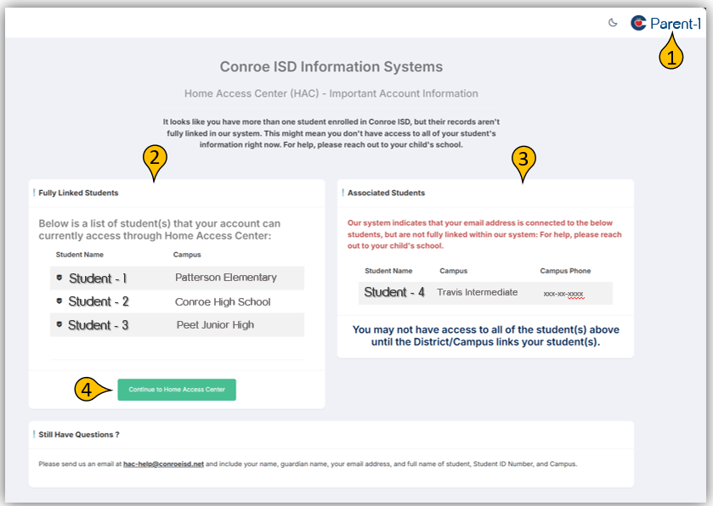Click the shield icon beside Student - 3

pos(59,324)
